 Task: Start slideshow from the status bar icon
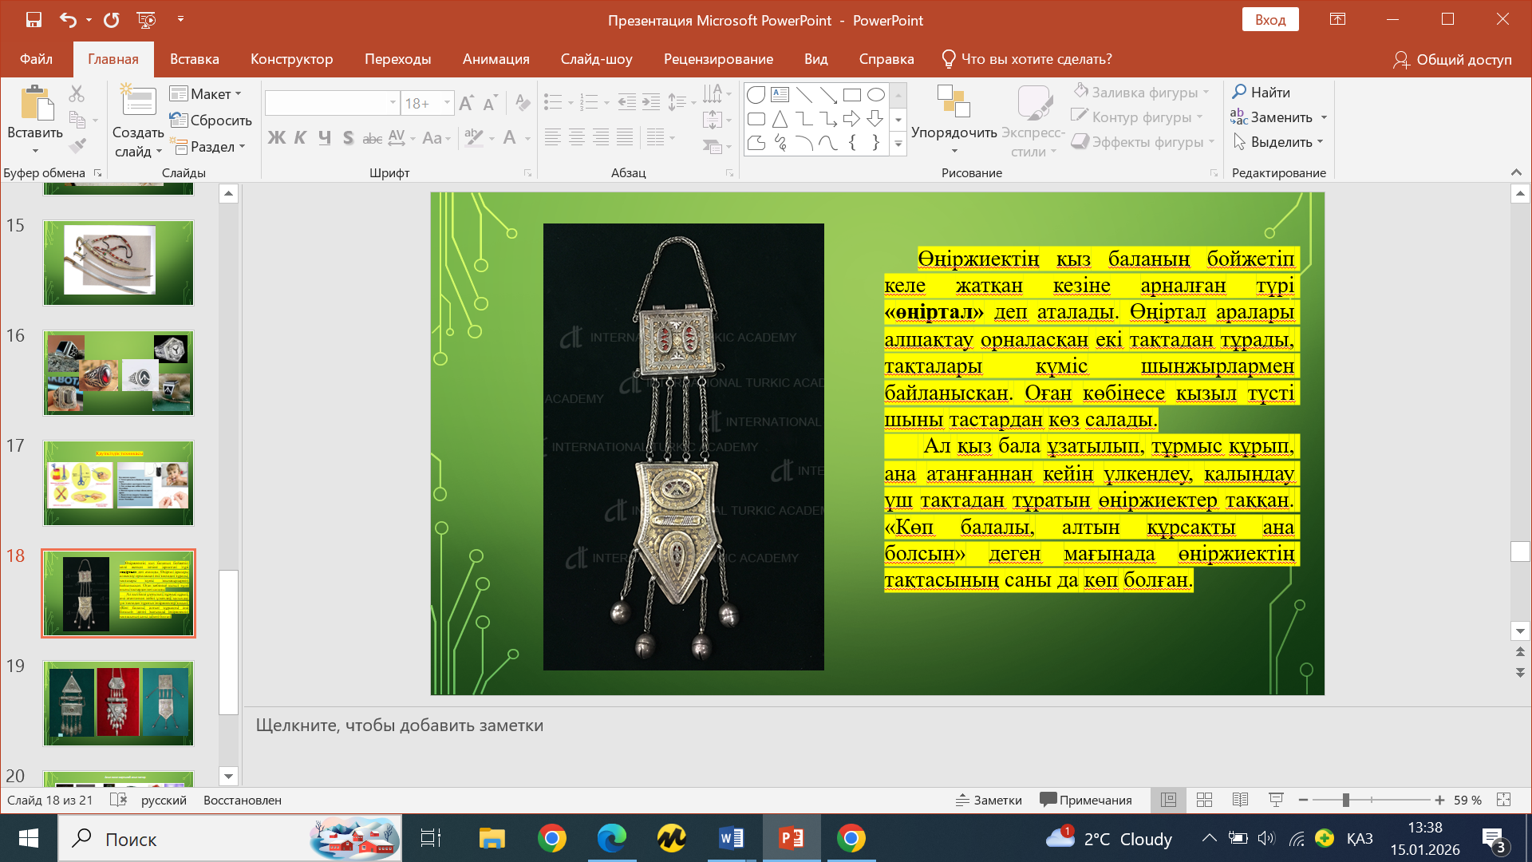1276,800
